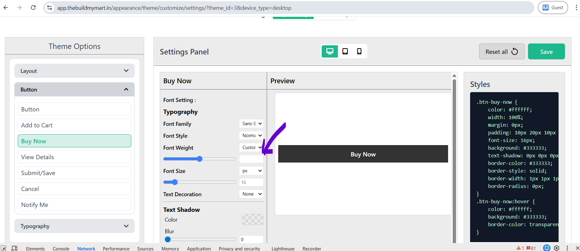Click Reset all button

[x=502, y=51]
